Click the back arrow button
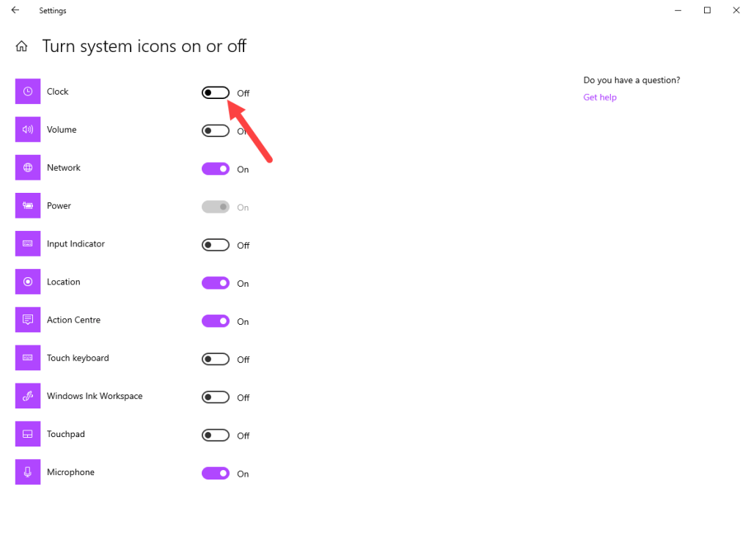The height and width of the screenshot is (536, 751). [x=15, y=10]
